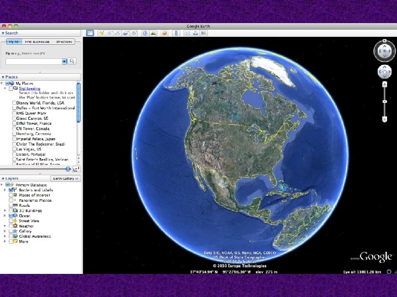Click the Add Polygon toolbar icon
Viewport: 397px width, 297px height.
(110, 33)
